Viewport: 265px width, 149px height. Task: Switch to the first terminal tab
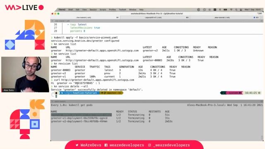(x=85, y=17)
